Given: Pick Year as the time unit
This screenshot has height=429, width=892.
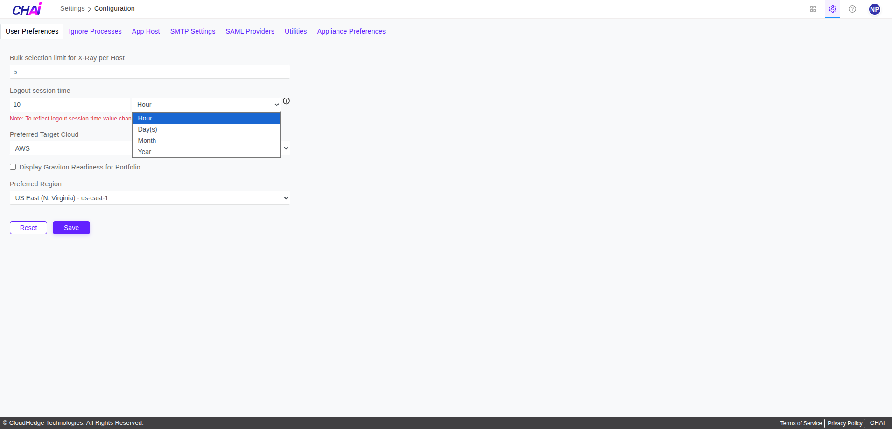Looking at the screenshot, I should (x=145, y=152).
